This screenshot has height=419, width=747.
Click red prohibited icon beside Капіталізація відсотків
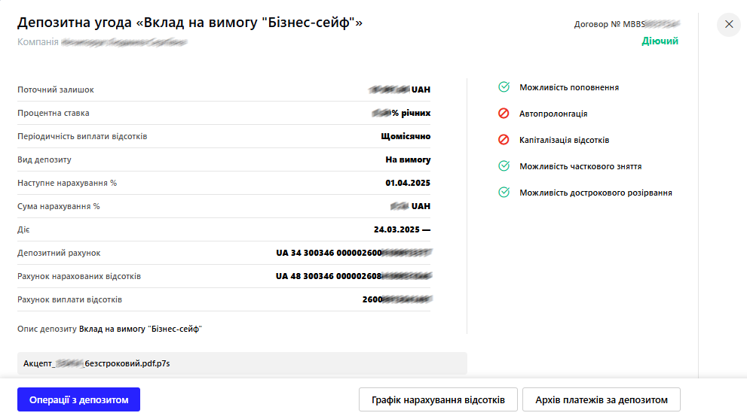504,140
